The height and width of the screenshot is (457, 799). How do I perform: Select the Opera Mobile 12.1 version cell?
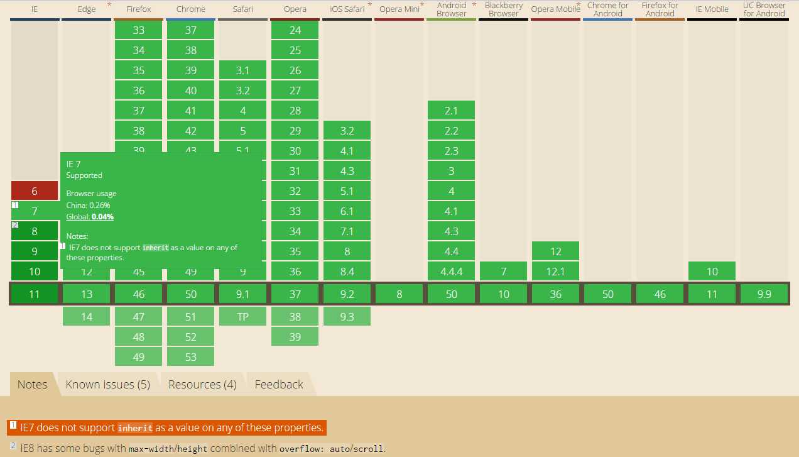pos(556,272)
